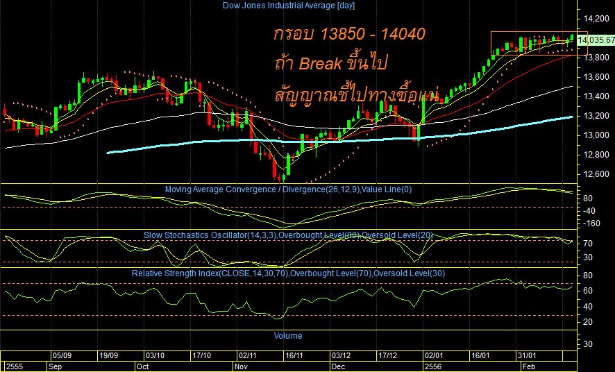Click the 70 value on the Stochastics axis
The width and height of the screenshot is (615, 372).
tap(588, 244)
